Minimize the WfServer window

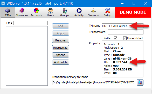122,3
